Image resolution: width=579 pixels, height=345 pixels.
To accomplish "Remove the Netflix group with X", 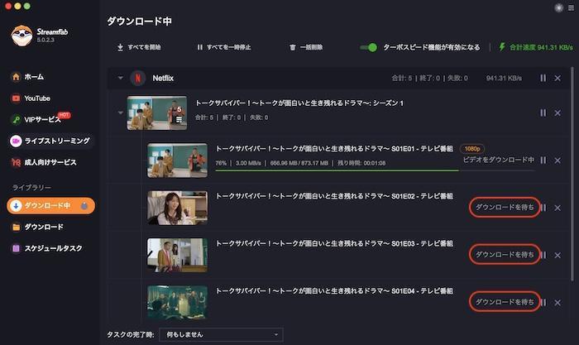I will [x=557, y=79].
